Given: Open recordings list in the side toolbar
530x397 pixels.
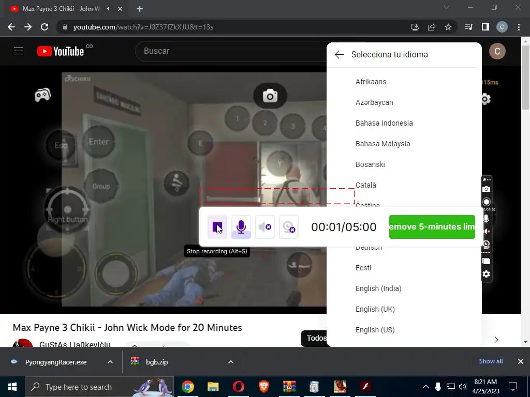Looking at the screenshot, I should (486, 261).
